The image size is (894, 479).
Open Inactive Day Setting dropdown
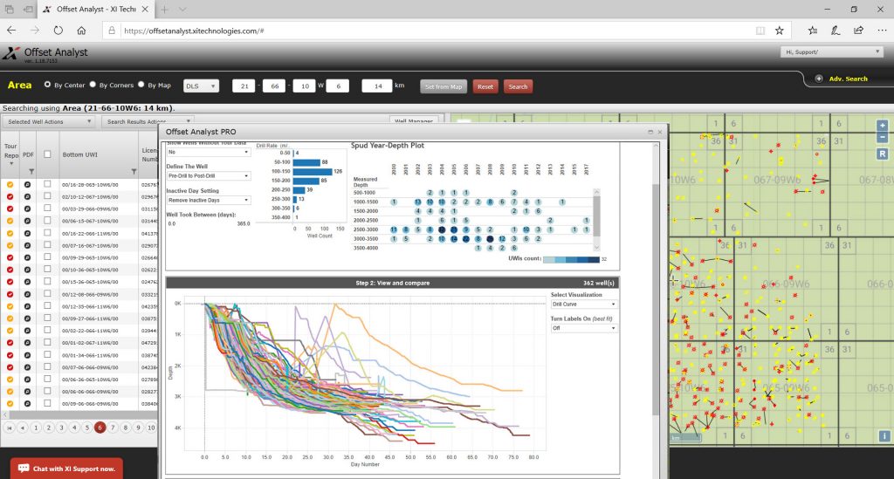(208, 201)
